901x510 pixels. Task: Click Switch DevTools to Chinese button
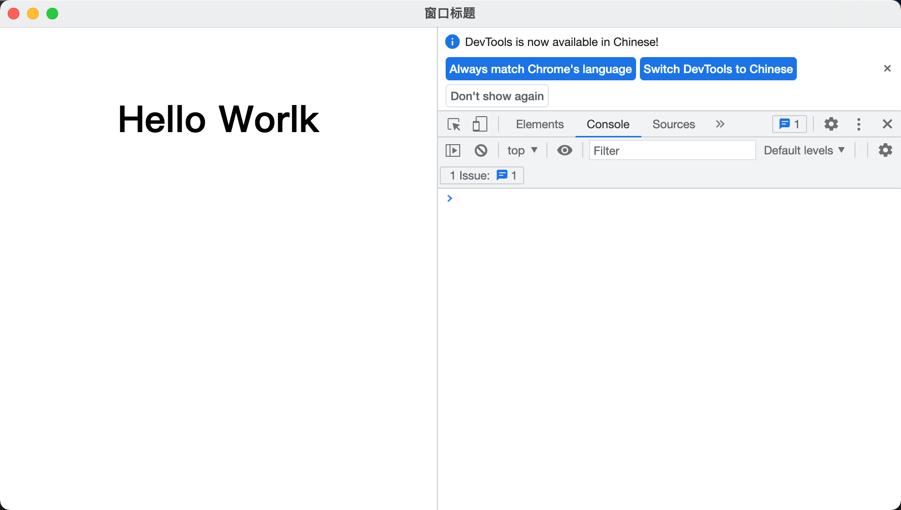[718, 69]
